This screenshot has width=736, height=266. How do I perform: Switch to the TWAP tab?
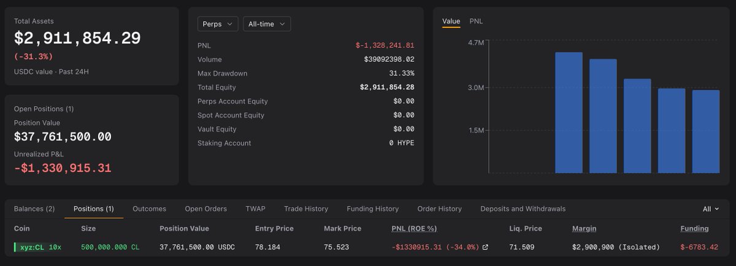pos(256,209)
